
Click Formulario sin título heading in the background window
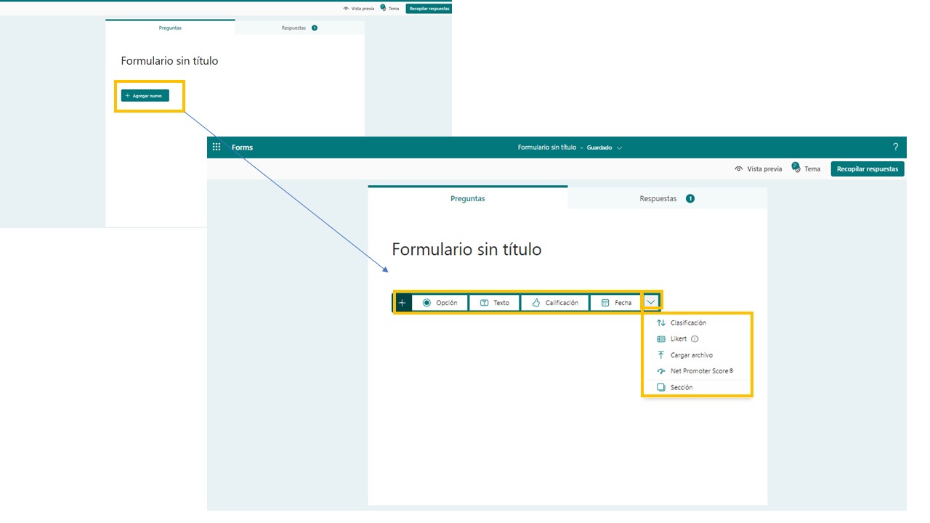tap(169, 61)
